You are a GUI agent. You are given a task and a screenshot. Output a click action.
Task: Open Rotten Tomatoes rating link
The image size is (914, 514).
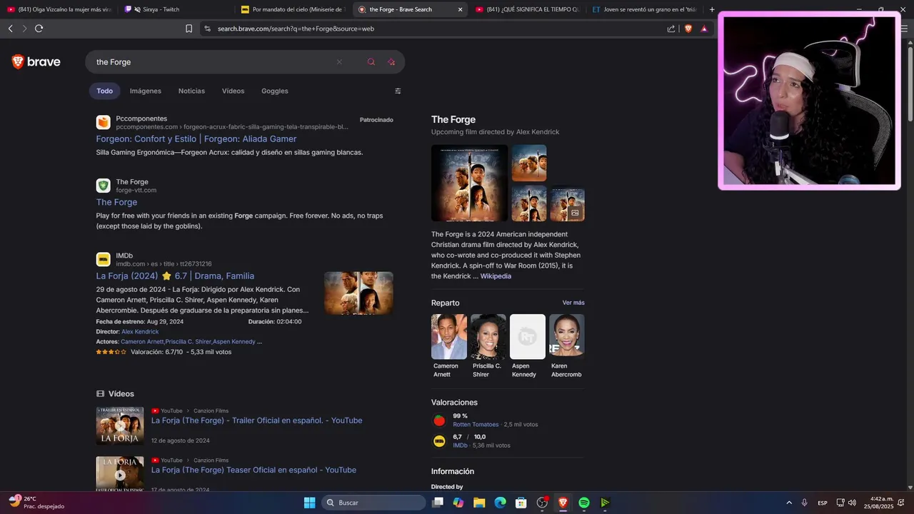(476, 425)
